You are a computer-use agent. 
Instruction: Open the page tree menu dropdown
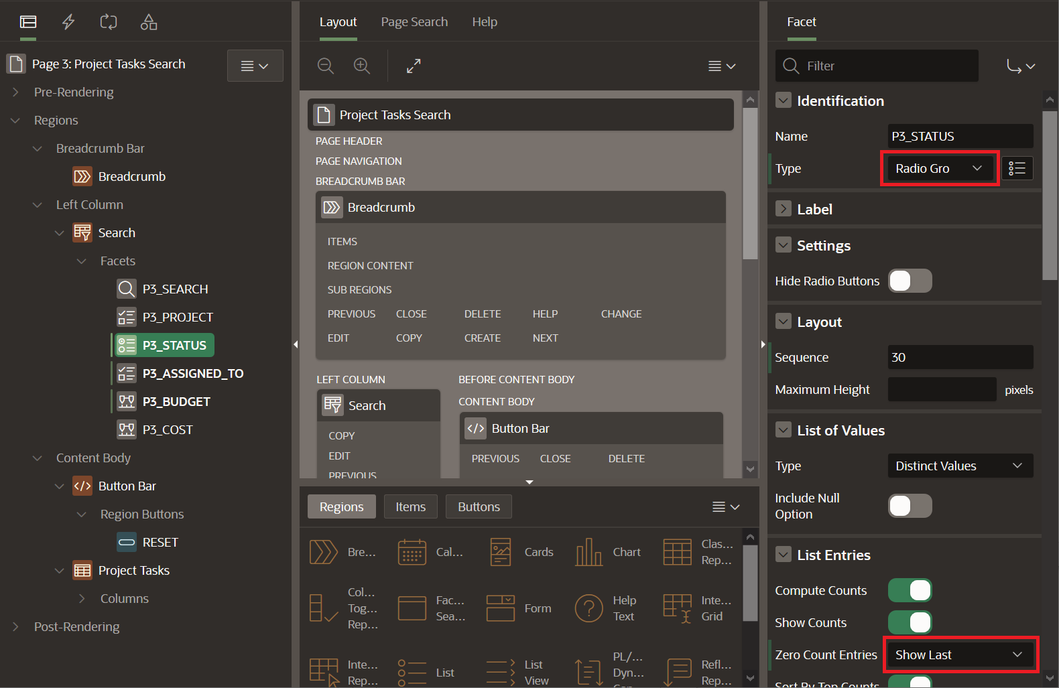[x=255, y=66]
